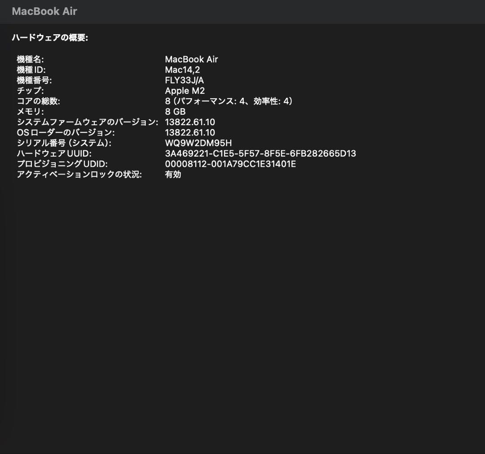
Task: Click the チップ label
Action: click(x=27, y=91)
